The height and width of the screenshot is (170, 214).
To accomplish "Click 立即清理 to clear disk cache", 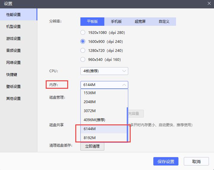I will coord(92,146).
